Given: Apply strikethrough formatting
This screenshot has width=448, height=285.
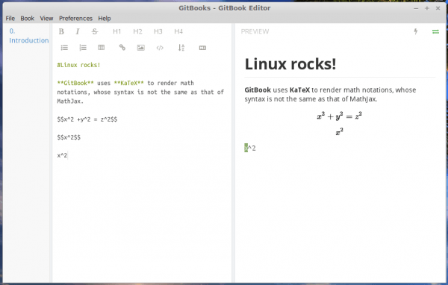Looking at the screenshot, I should 95,31.
